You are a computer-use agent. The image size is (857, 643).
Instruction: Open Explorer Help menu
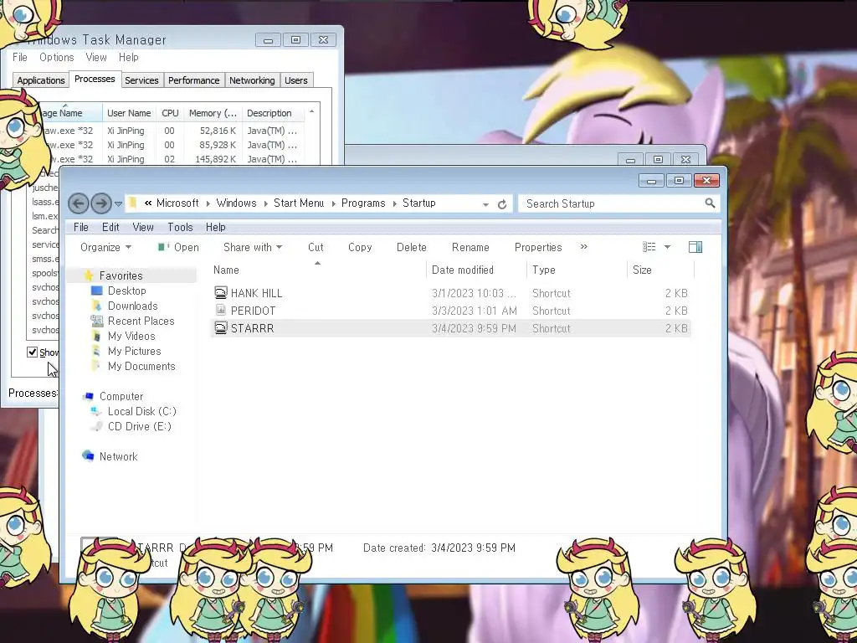[215, 227]
